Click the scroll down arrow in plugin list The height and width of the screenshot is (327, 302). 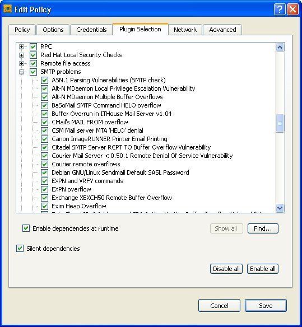coord(280,208)
